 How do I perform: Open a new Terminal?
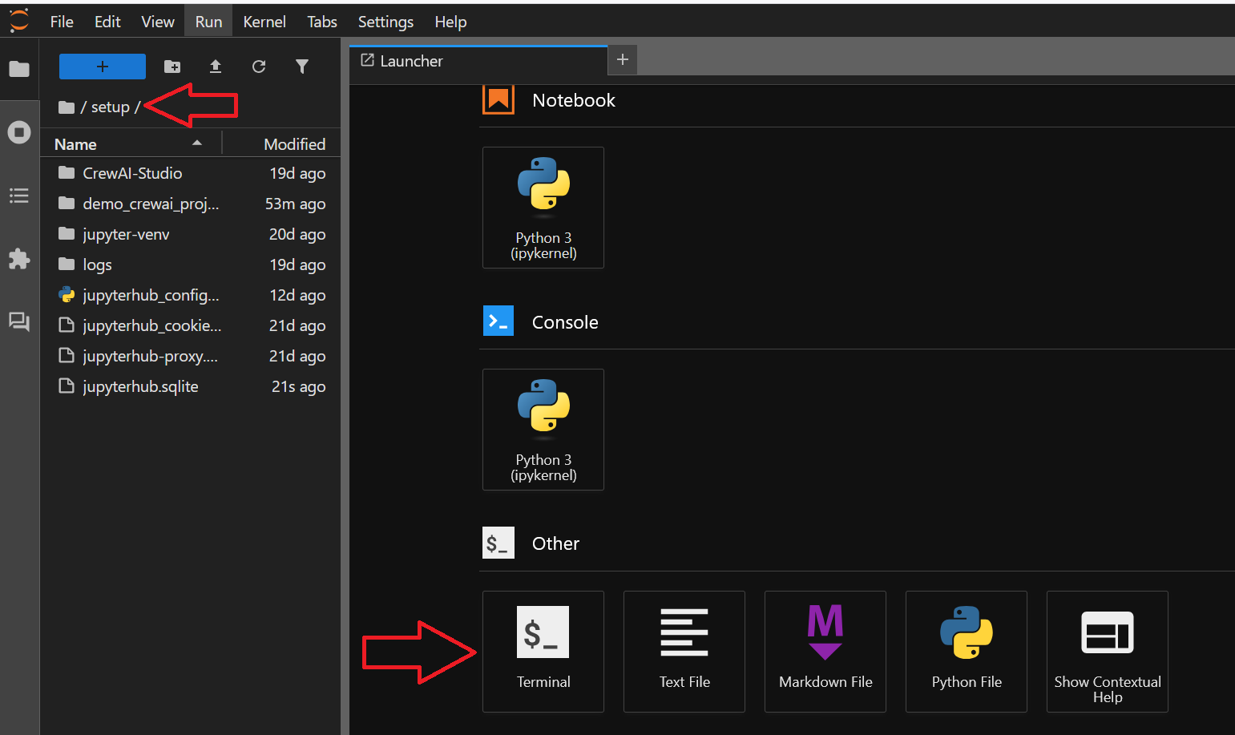point(543,652)
